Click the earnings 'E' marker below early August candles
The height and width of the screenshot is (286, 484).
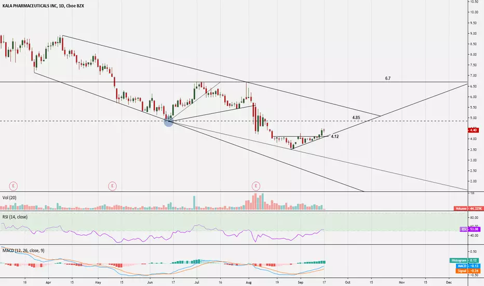[x=256, y=186]
